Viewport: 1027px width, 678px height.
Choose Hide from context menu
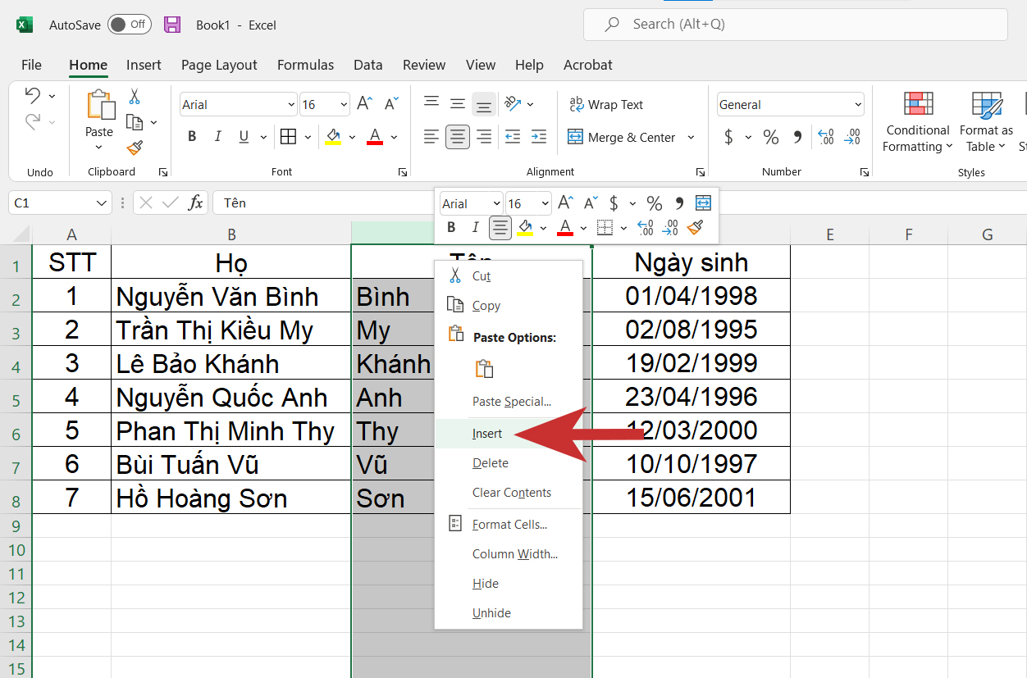[509, 584]
